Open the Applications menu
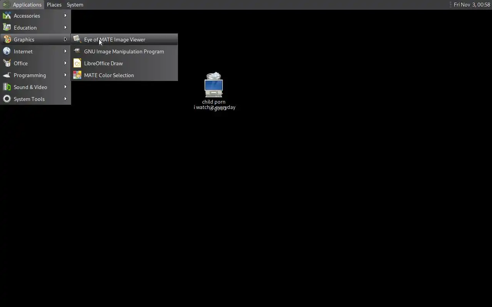The width and height of the screenshot is (492, 307). coord(22,5)
